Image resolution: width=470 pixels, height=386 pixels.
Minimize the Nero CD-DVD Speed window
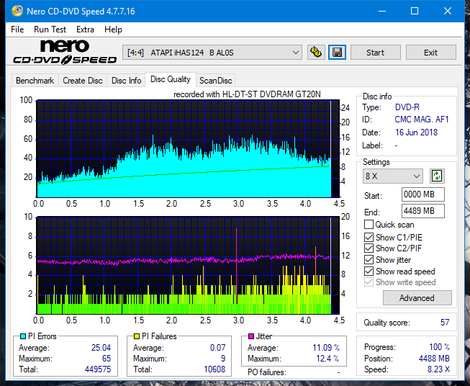[x=382, y=11]
